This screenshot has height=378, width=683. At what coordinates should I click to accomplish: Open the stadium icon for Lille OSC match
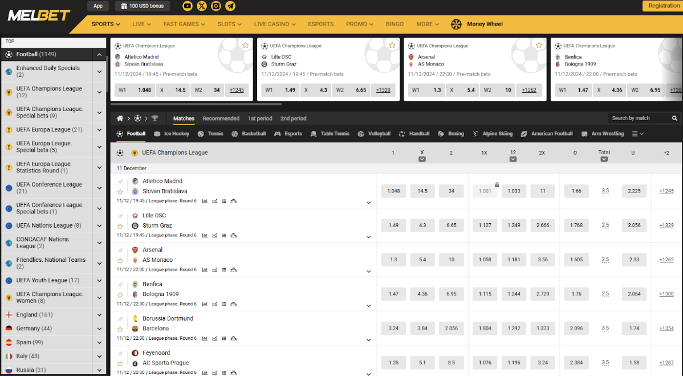[234, 236]
